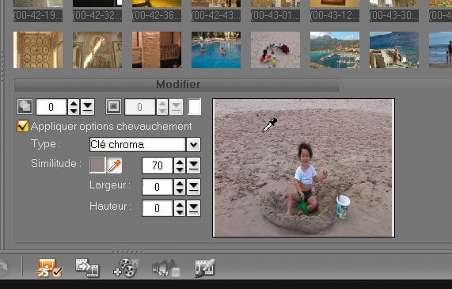
Task: Open the transparency value slider dropdown
Action: pyautogui.click(x=88, y=107)
